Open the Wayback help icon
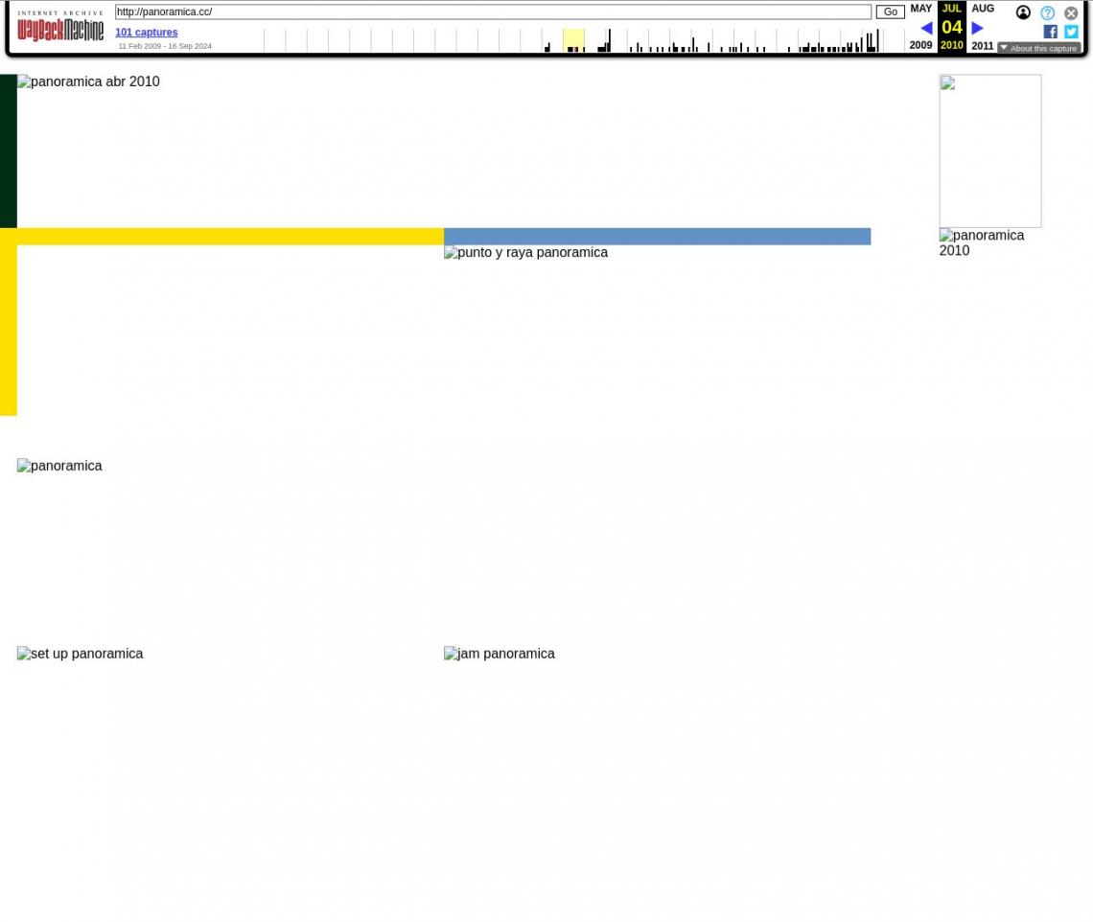Screen dimensions: 1093x922 [1047, 13]
